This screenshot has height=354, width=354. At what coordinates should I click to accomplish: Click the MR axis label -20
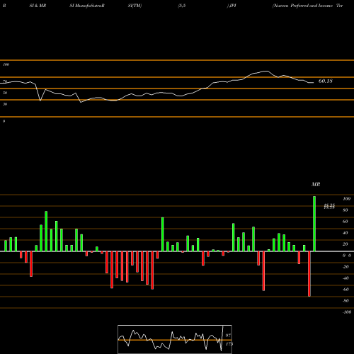[346, 267]
